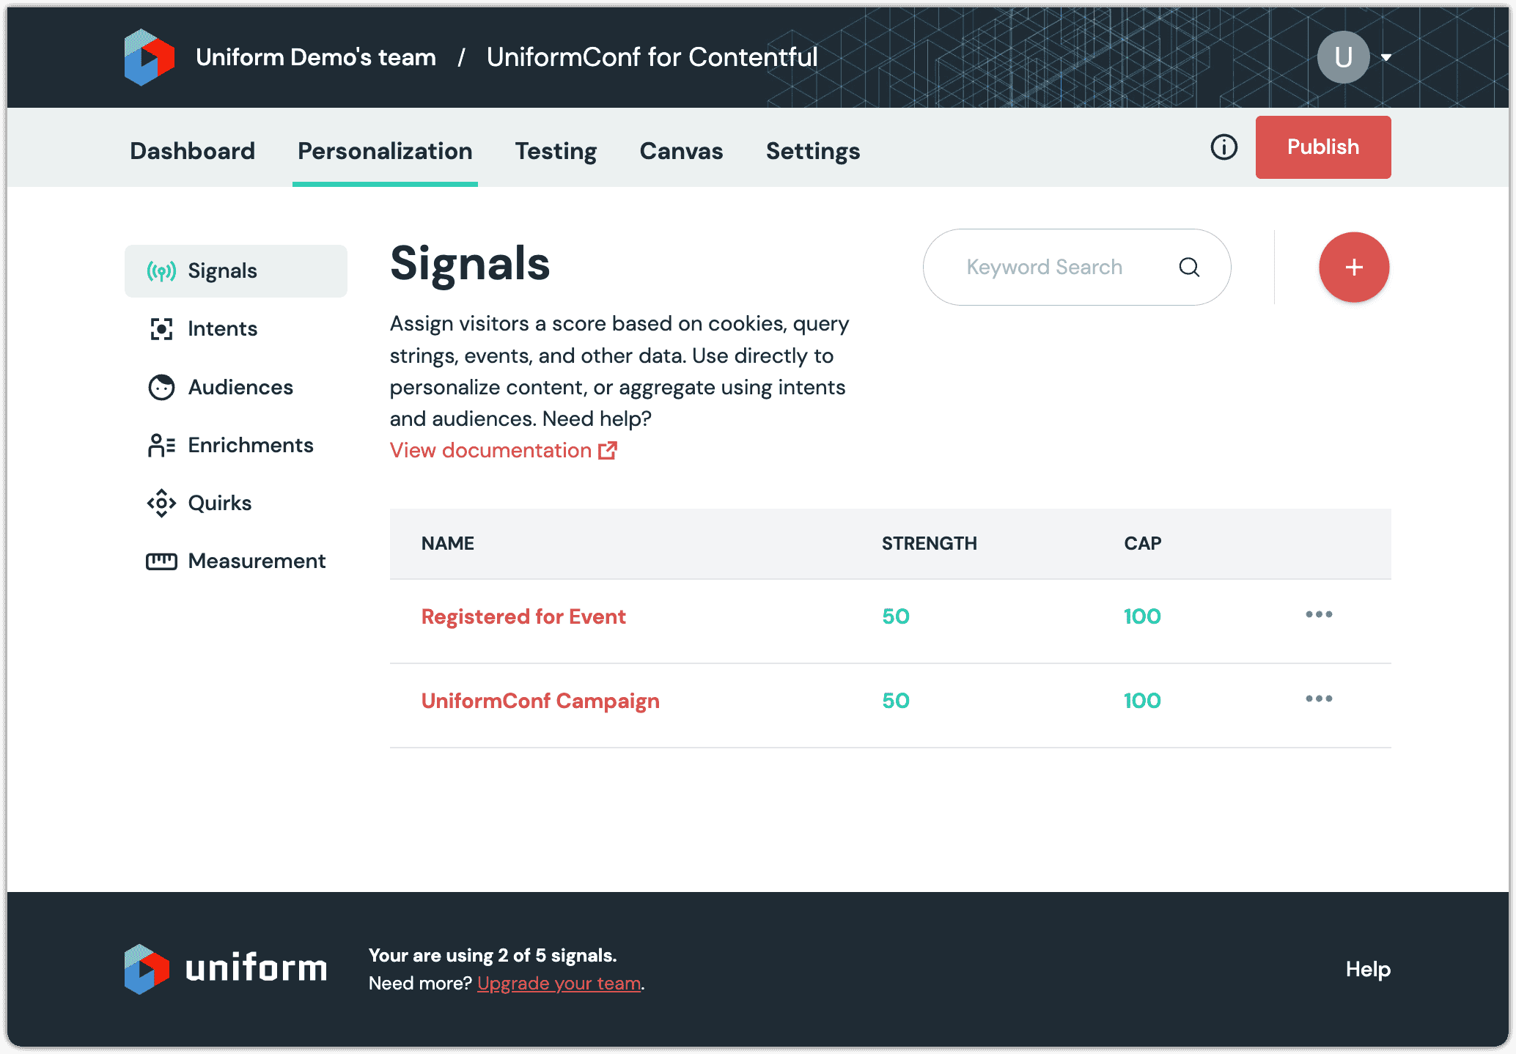The image size is (1516, 1054).
Task: Click the search magnifier icon
Action: 1189,267
